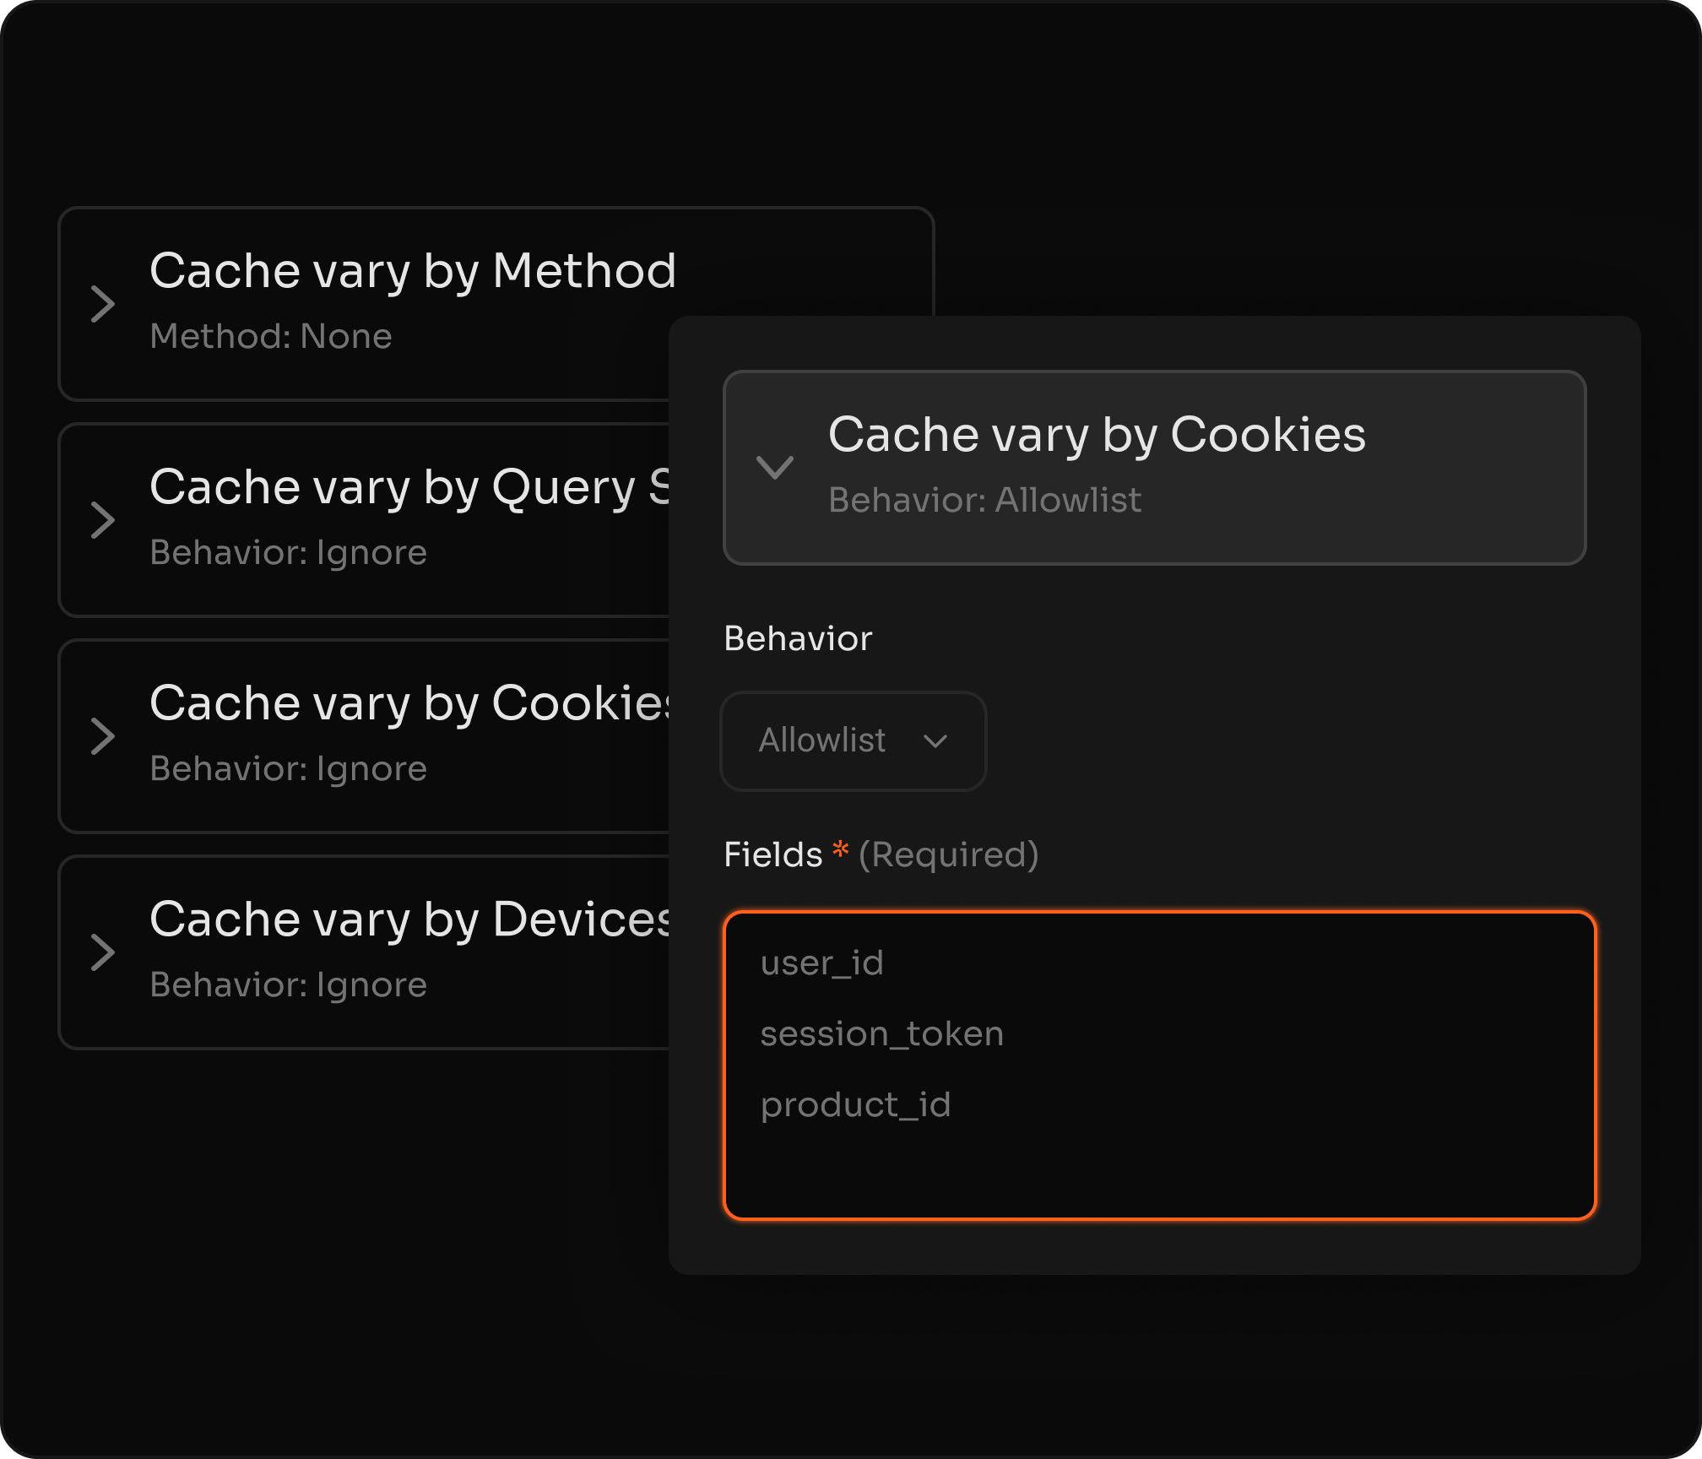1702x1459 pixels.
Task: Click the required asterisk next to Fields
Action: (x=839, y=853)
